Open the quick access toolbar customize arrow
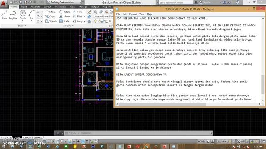 pos(83,2)
